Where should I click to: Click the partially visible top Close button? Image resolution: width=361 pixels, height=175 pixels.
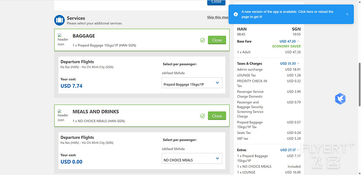[216, 2]
